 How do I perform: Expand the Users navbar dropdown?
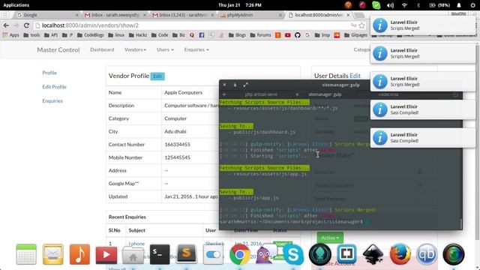click(165, 49)
